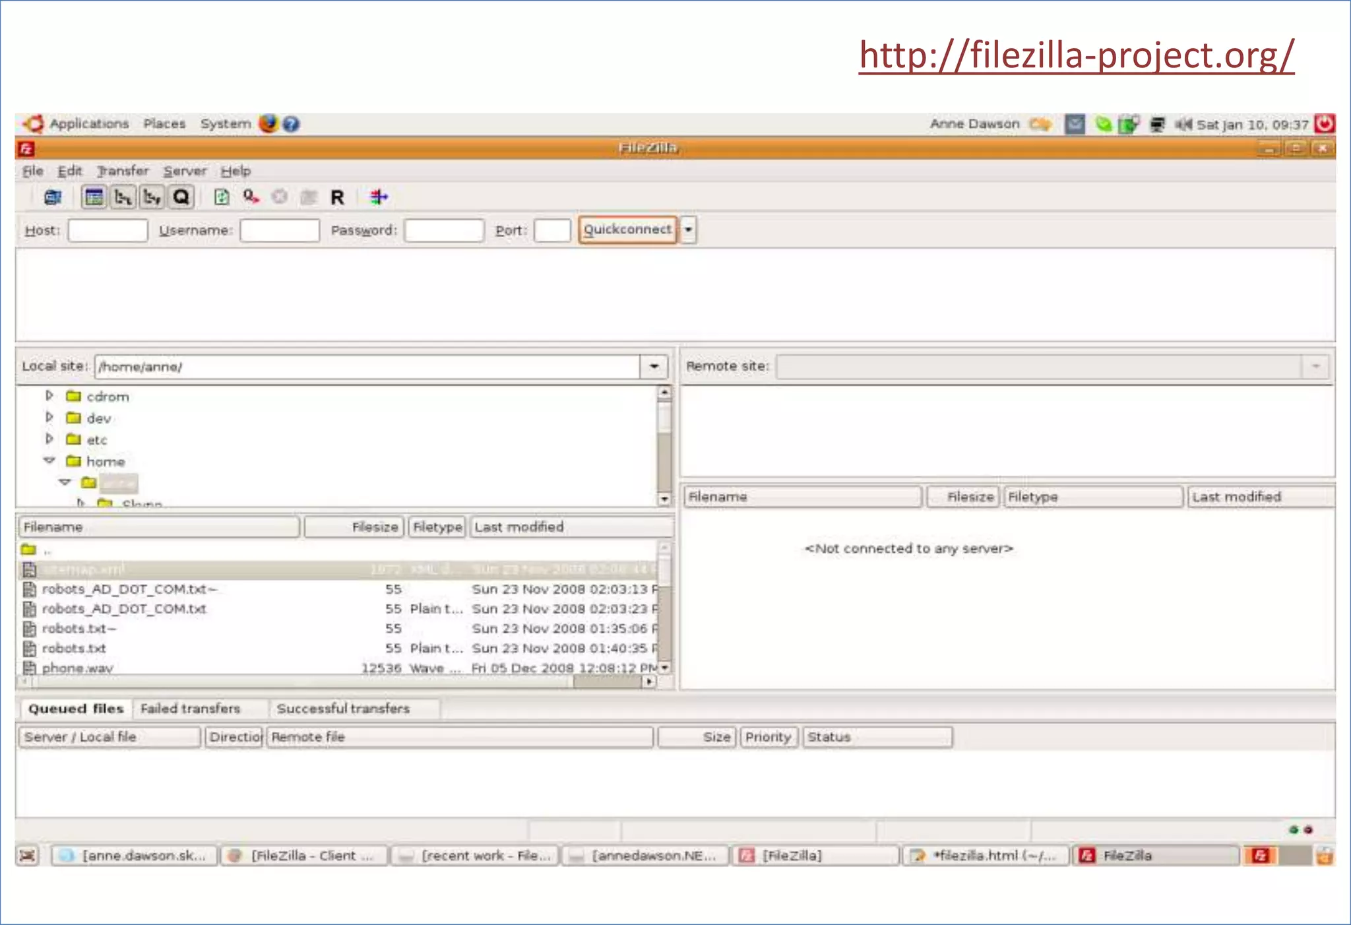Collapse the selected anne folder node
Viewport: 1351px width, 925px height.
[65, 482]
